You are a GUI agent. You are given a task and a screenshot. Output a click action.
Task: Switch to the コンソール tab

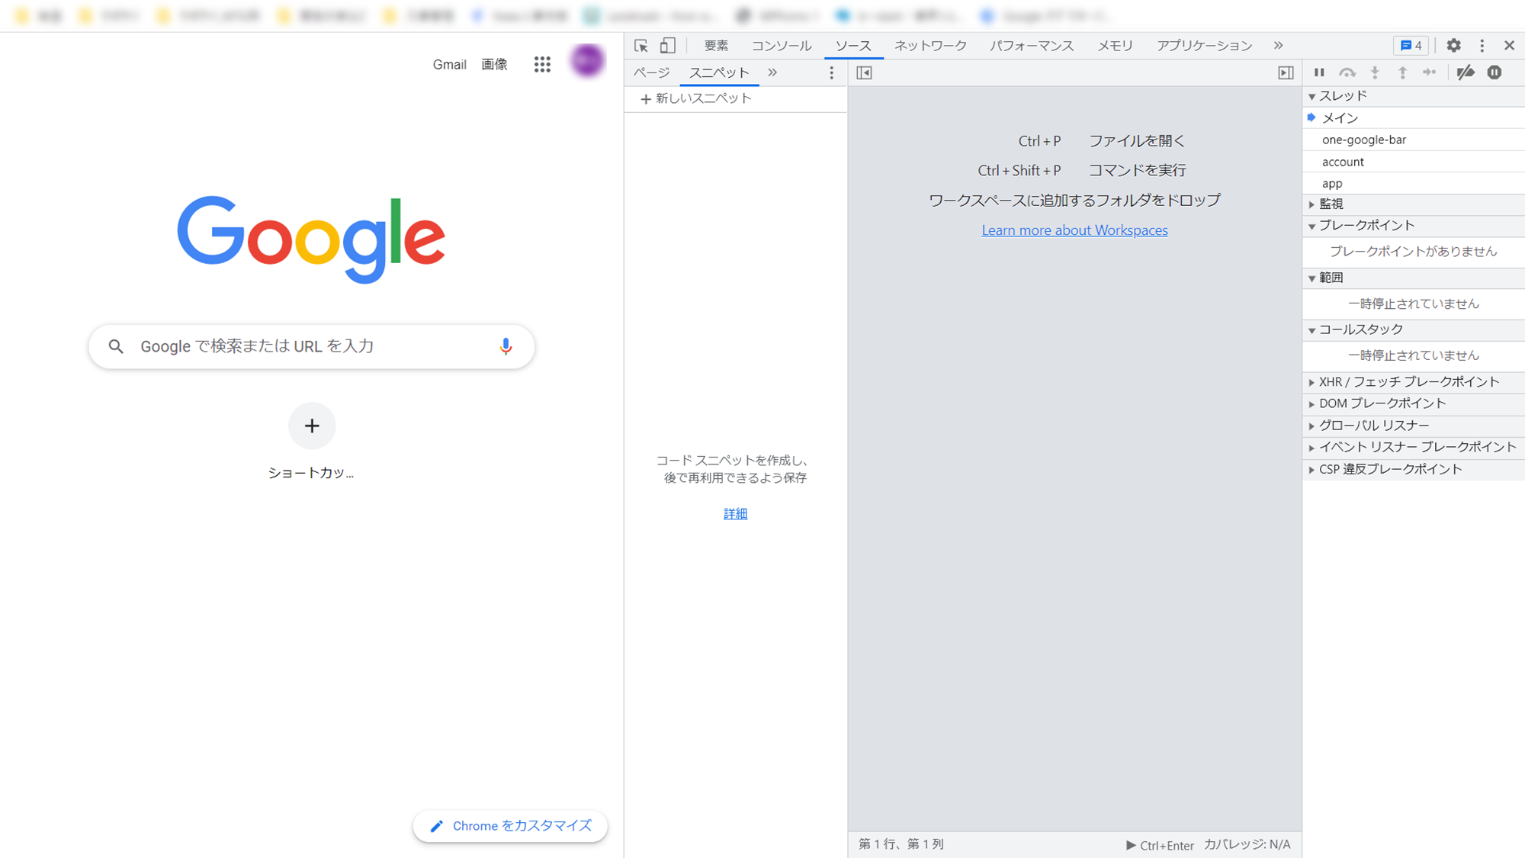(x=782, y=46)
